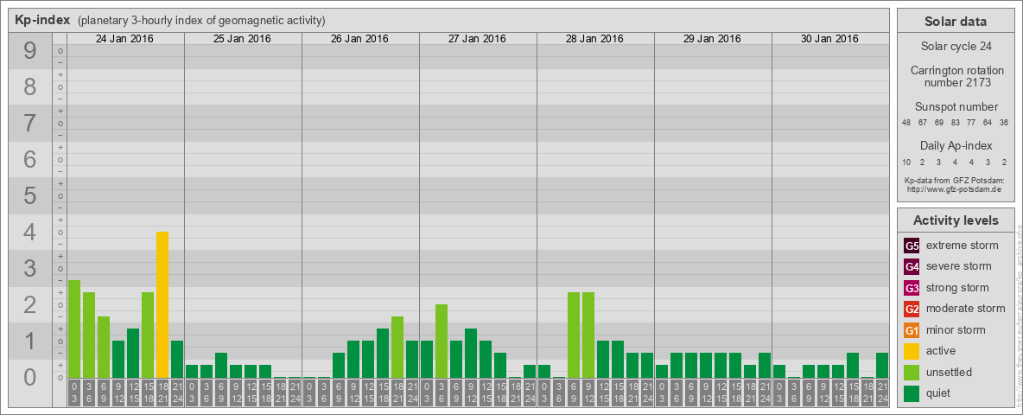The image size is (1023, 415).
Task: Click the Activity levels panel heading
Action: [x=956, y=220]
